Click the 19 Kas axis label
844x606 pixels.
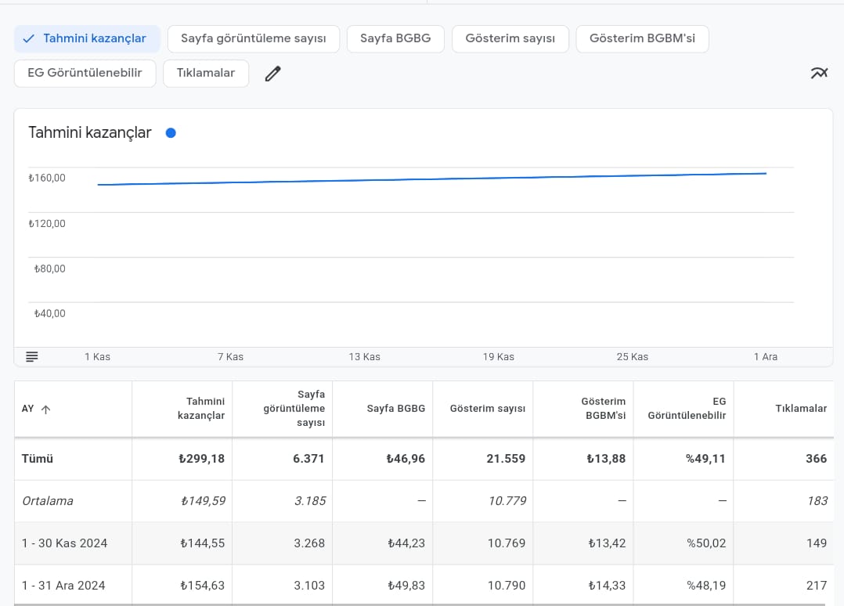(x=499, y=357)
